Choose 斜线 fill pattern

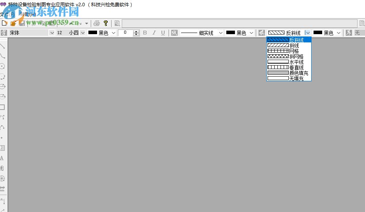point(289,46)
